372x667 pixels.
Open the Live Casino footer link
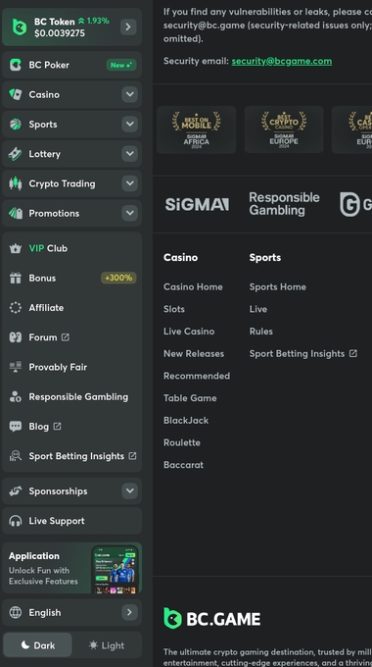point(189,332)
